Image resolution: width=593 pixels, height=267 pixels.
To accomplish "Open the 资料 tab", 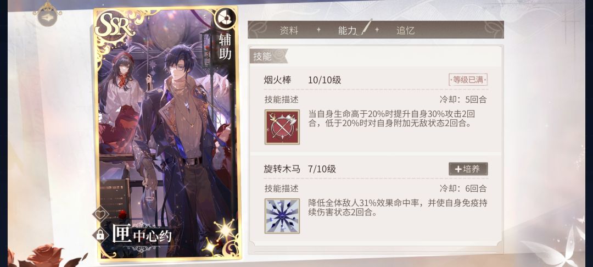I will click(x=289, y=31).
